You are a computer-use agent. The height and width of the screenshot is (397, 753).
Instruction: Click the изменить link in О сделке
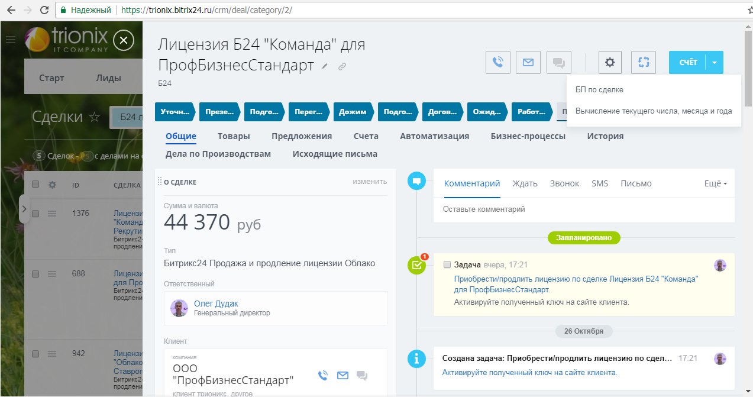[370, 182]
